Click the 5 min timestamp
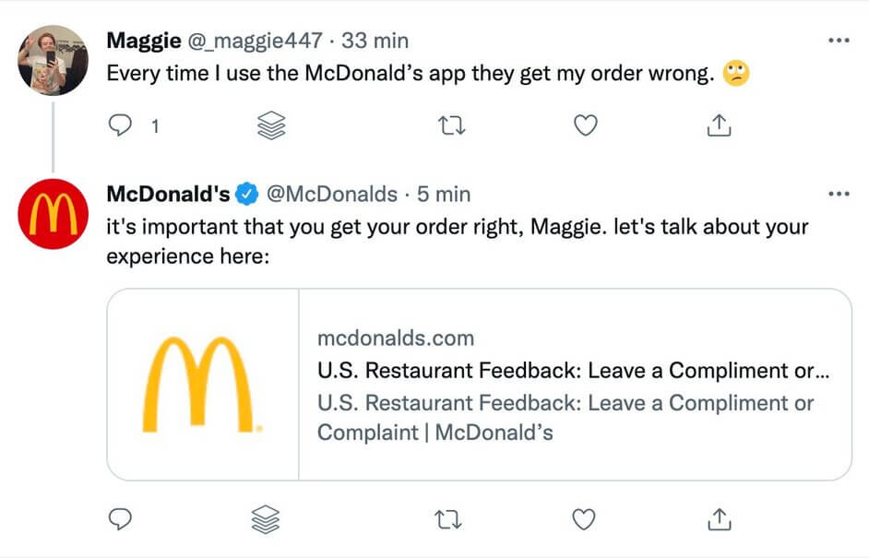 click(x=444, y=194)
